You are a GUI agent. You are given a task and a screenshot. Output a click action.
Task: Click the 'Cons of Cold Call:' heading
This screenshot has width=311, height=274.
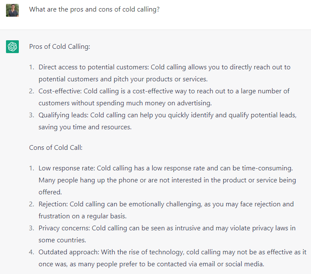click(56, 148)
